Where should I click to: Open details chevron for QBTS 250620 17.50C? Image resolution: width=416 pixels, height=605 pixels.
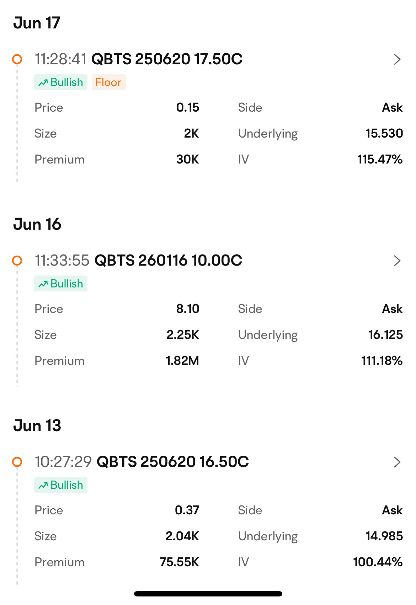397,59
